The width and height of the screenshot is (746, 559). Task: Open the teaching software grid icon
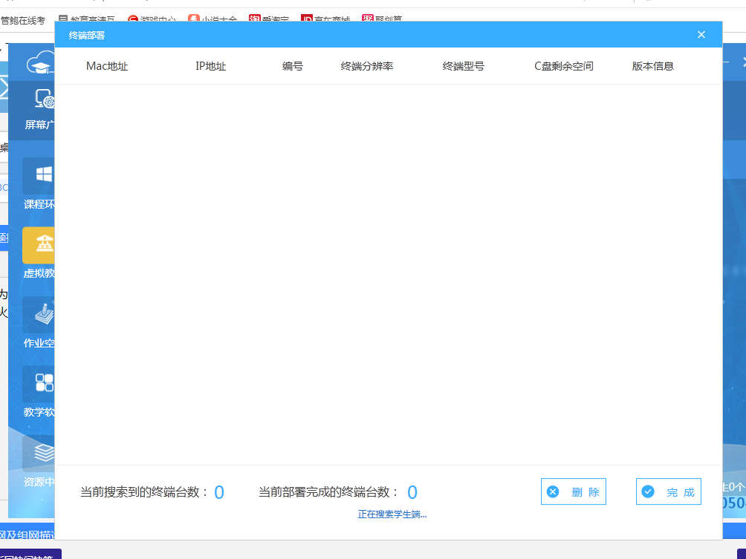pyautogui.click(x=39, y=384)
